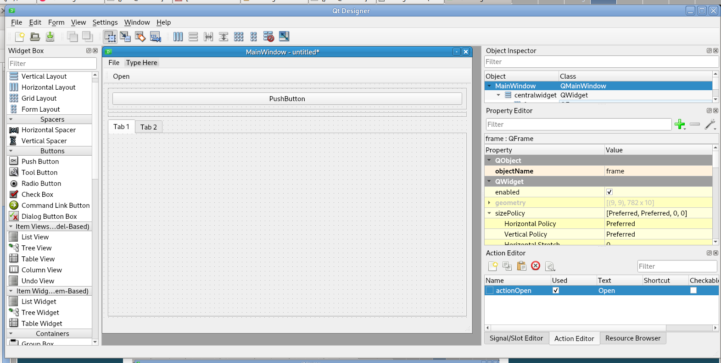Open the Resource Browser tab

(632, 338)
